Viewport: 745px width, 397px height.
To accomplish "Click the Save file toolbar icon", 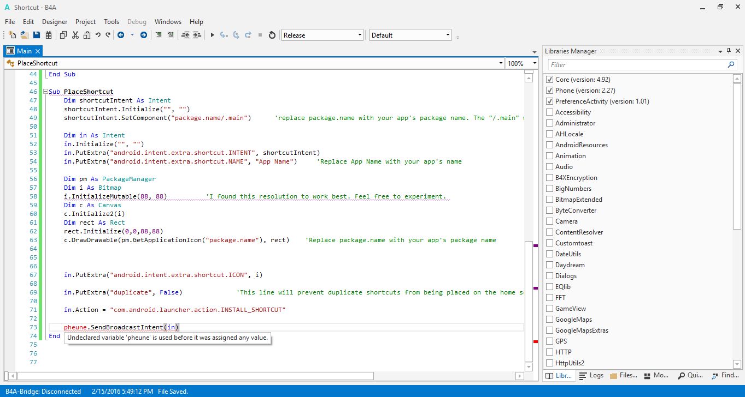I will (37, 35).
